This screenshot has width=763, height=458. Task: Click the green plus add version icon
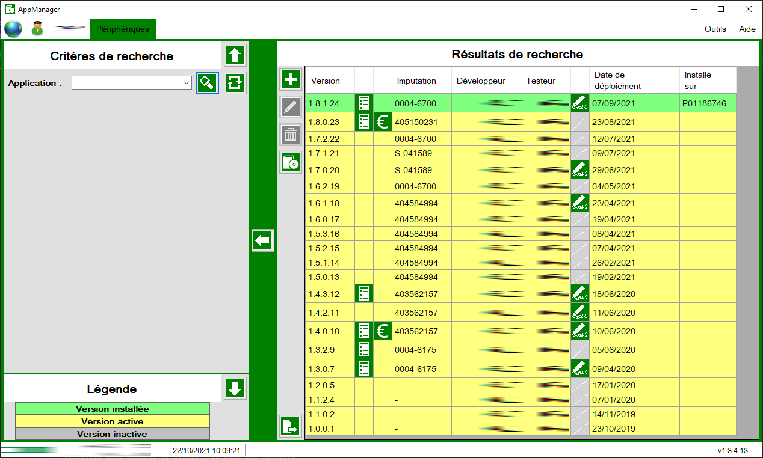[291, 79]
